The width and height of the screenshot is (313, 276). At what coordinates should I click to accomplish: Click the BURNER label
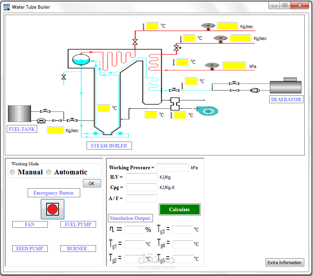click(x=78, y=248)
